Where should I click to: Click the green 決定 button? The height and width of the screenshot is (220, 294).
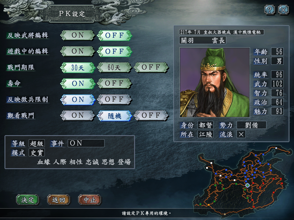pos(28,200)
